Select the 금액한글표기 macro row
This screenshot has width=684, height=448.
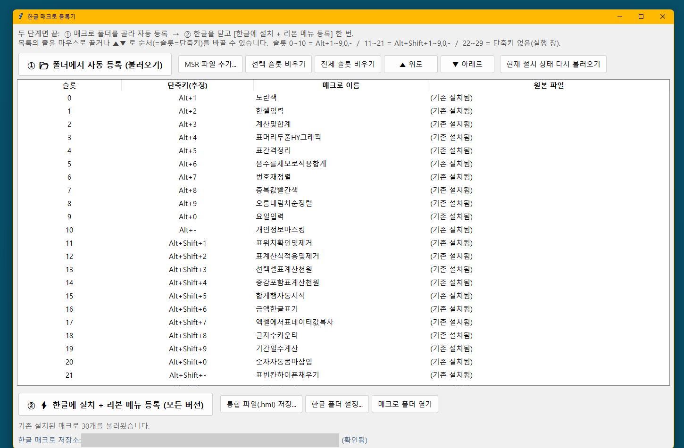click(343, 309)
